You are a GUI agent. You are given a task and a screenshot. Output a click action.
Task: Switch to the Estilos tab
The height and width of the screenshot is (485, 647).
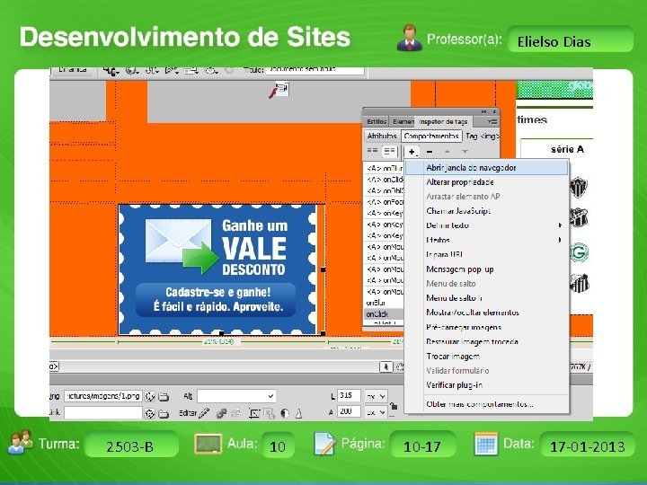pyautogui.click(x=377, y=121)
